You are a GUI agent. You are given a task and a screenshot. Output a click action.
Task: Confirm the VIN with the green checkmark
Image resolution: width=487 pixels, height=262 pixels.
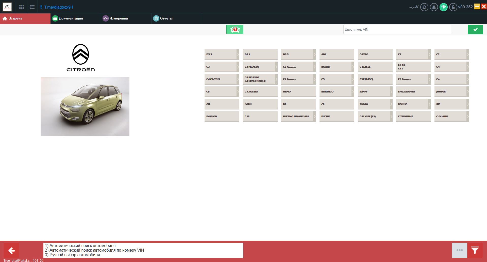point(475,29)
